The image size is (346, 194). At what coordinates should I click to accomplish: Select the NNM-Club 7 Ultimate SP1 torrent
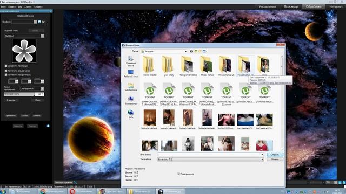point(150,94)
